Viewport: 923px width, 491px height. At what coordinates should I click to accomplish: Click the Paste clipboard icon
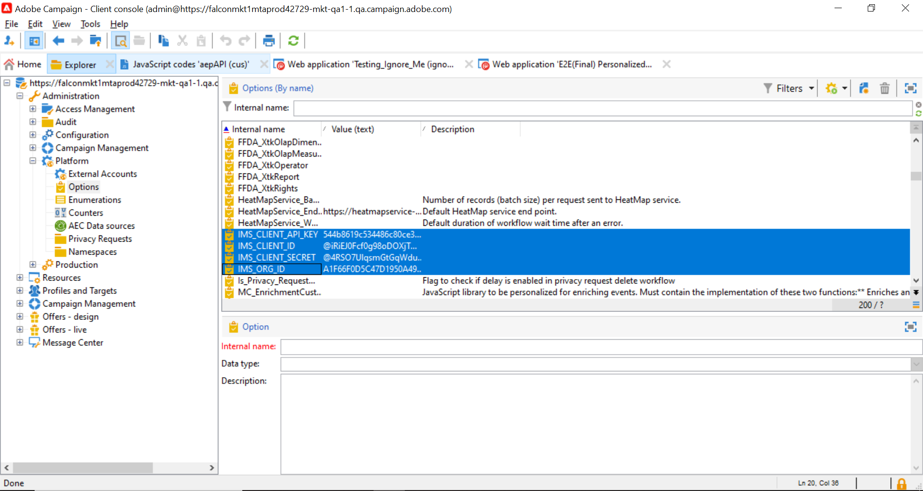[x=201, y=41]
